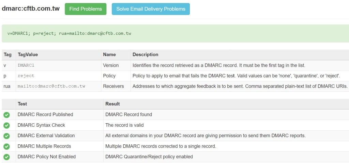
Task: Click check icon beside DMARC Policy Not Enabled
Action: (x=6, y=157)
